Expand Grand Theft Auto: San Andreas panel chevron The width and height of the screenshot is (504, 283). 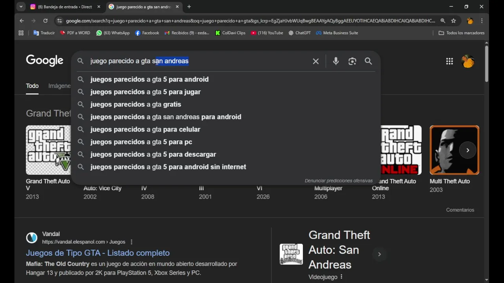tap(379, 254)
